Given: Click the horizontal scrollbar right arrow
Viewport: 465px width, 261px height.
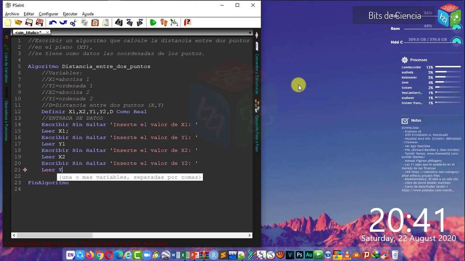Looking at the screenshot, I should [x=250, y=235].
